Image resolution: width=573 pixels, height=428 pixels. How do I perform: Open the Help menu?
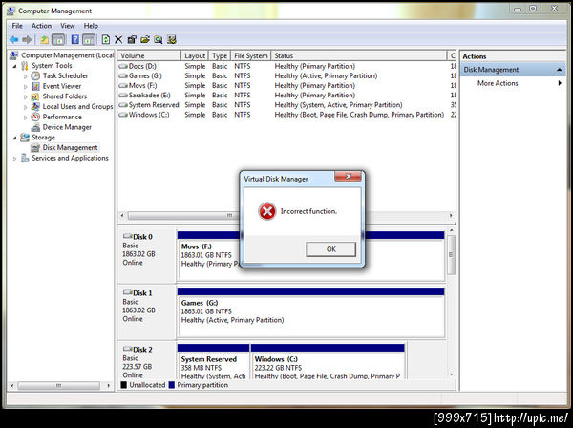tap(91, 26)
